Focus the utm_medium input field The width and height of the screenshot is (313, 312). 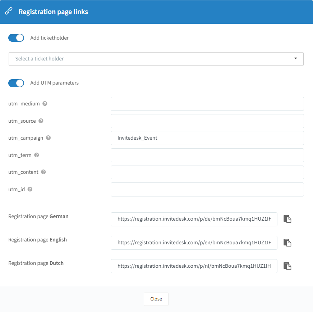[x=207, y=104]
